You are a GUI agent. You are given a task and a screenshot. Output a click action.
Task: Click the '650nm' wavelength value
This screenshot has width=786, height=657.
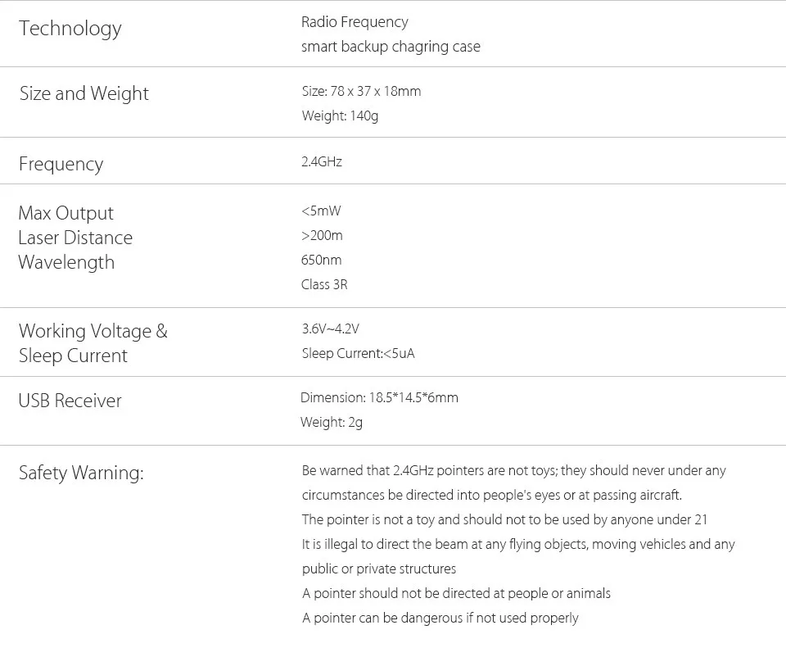pos(322,260)
